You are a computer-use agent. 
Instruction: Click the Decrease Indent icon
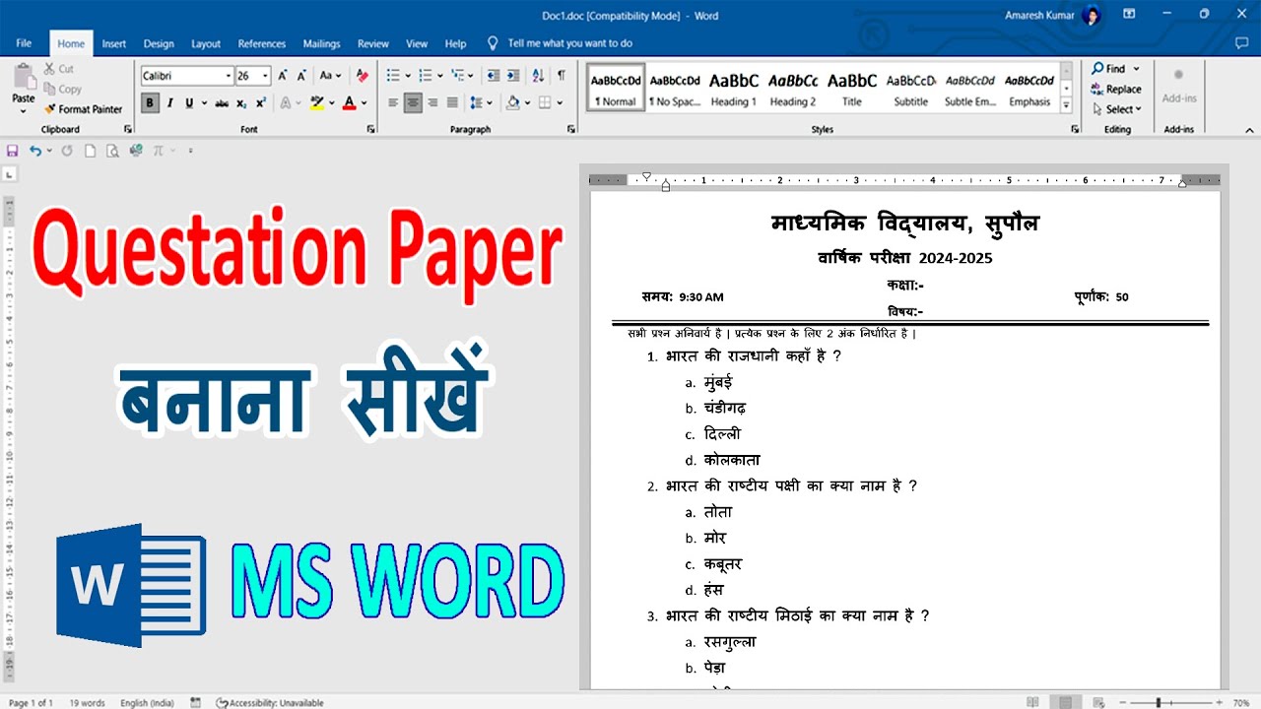[x=494, y=76]
